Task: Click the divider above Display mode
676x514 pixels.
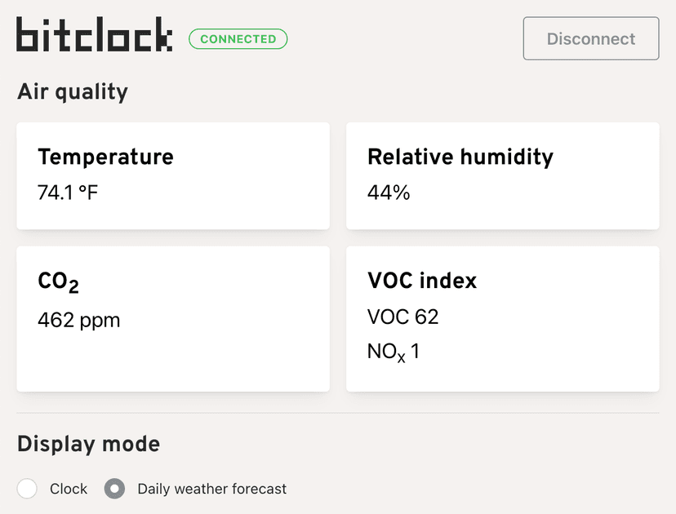Action: pos(338,414)
